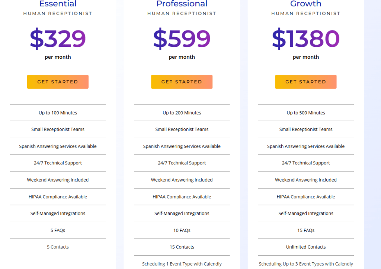
Task: Select the "15 Contacts" feature row
Action: click(x=182, y=247)
